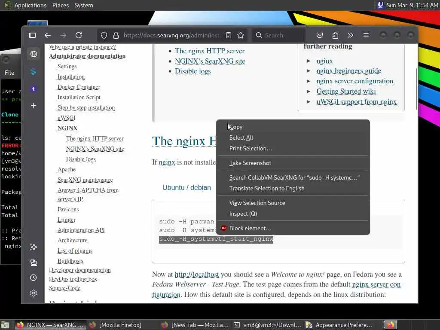Open The nginx HTTP server contents link
The height and width of the screenshot is (330, 440).
210,51
